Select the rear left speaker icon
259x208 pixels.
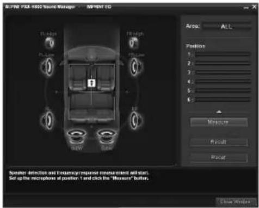pos(47,120)
